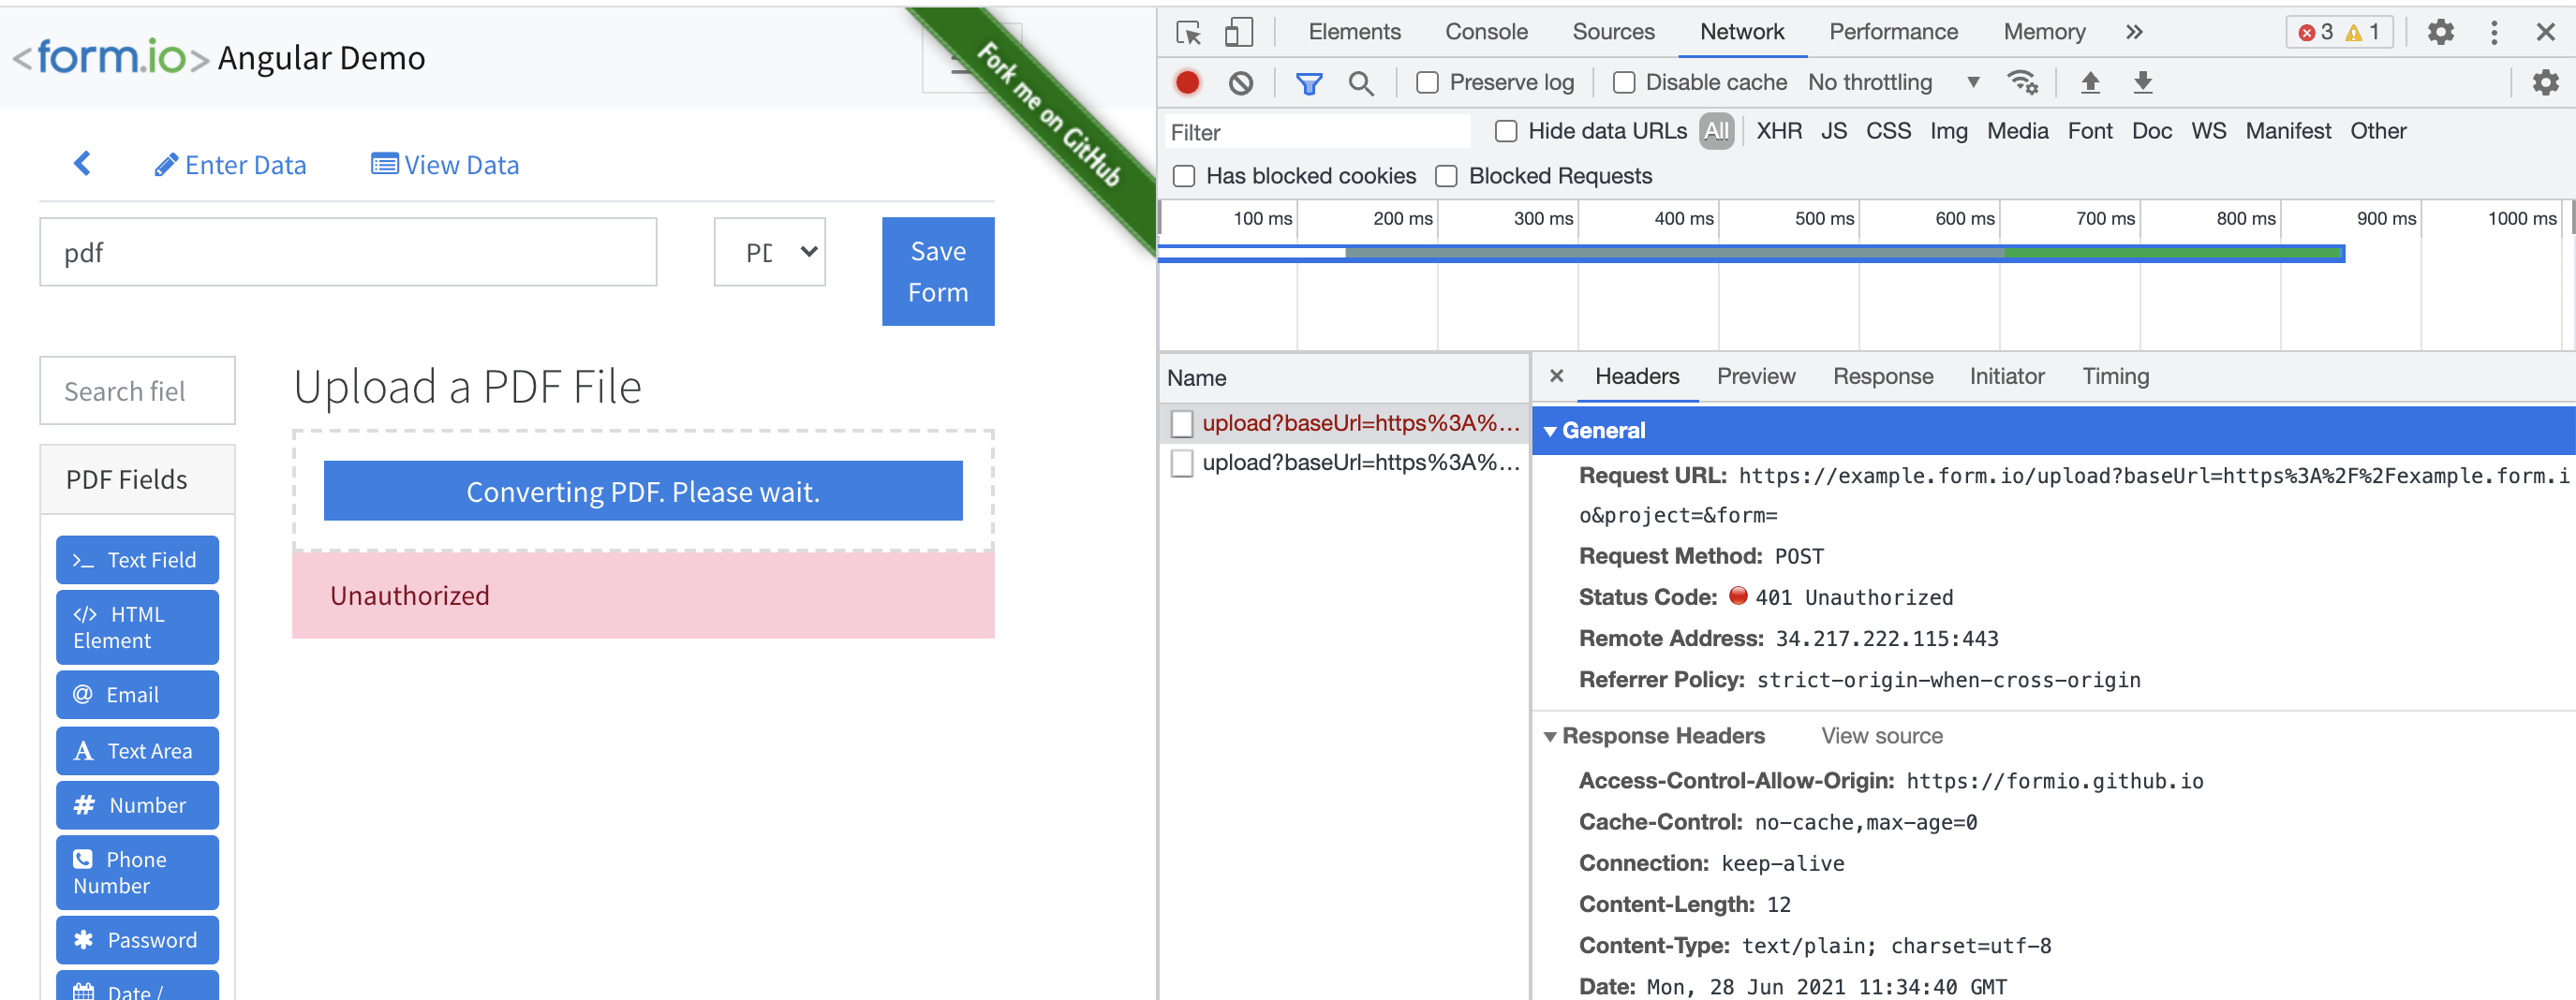This screenshot has width=2576, height=1000.
Task: Click the Text Area letter icon
Action: point(84,751)
